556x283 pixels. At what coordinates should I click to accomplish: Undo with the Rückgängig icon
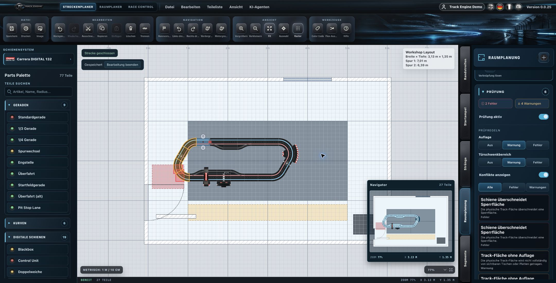(60, 28)
